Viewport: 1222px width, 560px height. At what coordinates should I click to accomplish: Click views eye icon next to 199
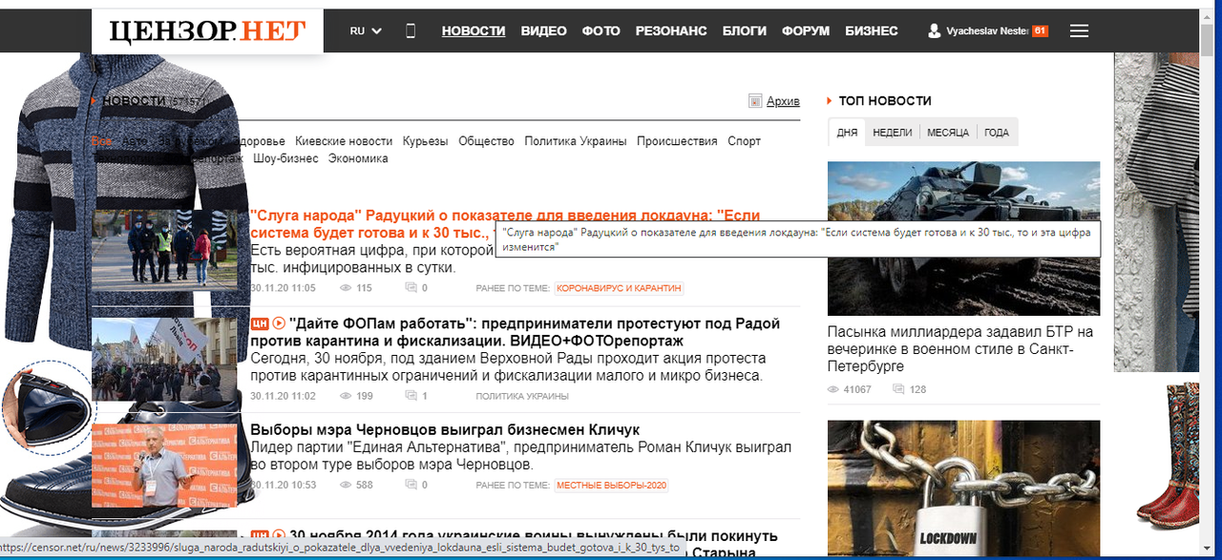(x=347, y=396)
